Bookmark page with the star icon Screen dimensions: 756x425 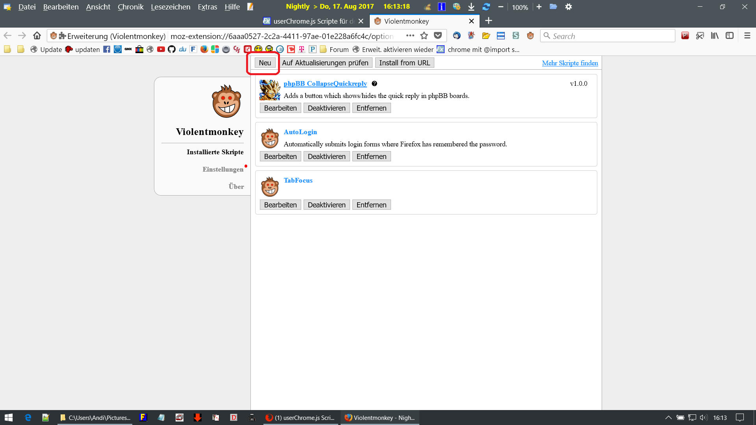[424, 36]
